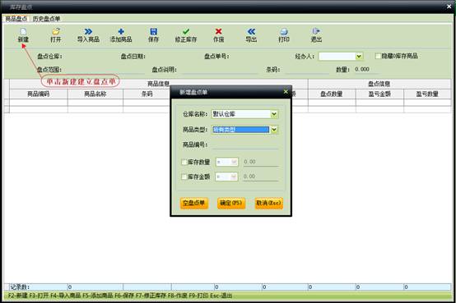Click the 商品编号 input field
The height and width of the screenshot is (303, 456).
pyautogui.click(x=244, y=145)
